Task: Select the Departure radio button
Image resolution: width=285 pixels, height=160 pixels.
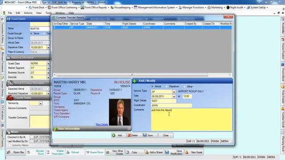Action: coord(166,87)
